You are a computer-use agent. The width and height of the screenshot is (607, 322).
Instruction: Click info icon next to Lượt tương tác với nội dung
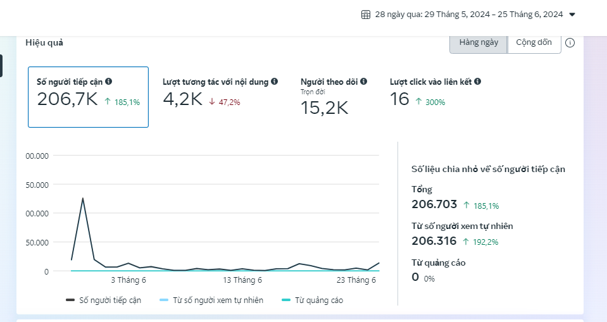tap(275, 81)
